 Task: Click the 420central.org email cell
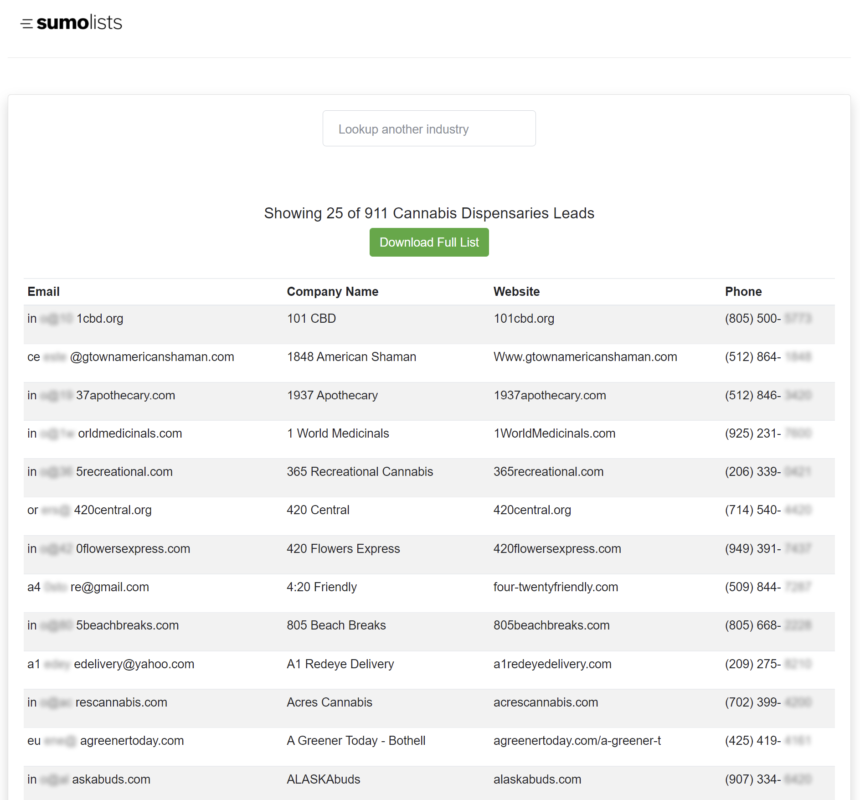pyautogui.click(x=89, y=510)
